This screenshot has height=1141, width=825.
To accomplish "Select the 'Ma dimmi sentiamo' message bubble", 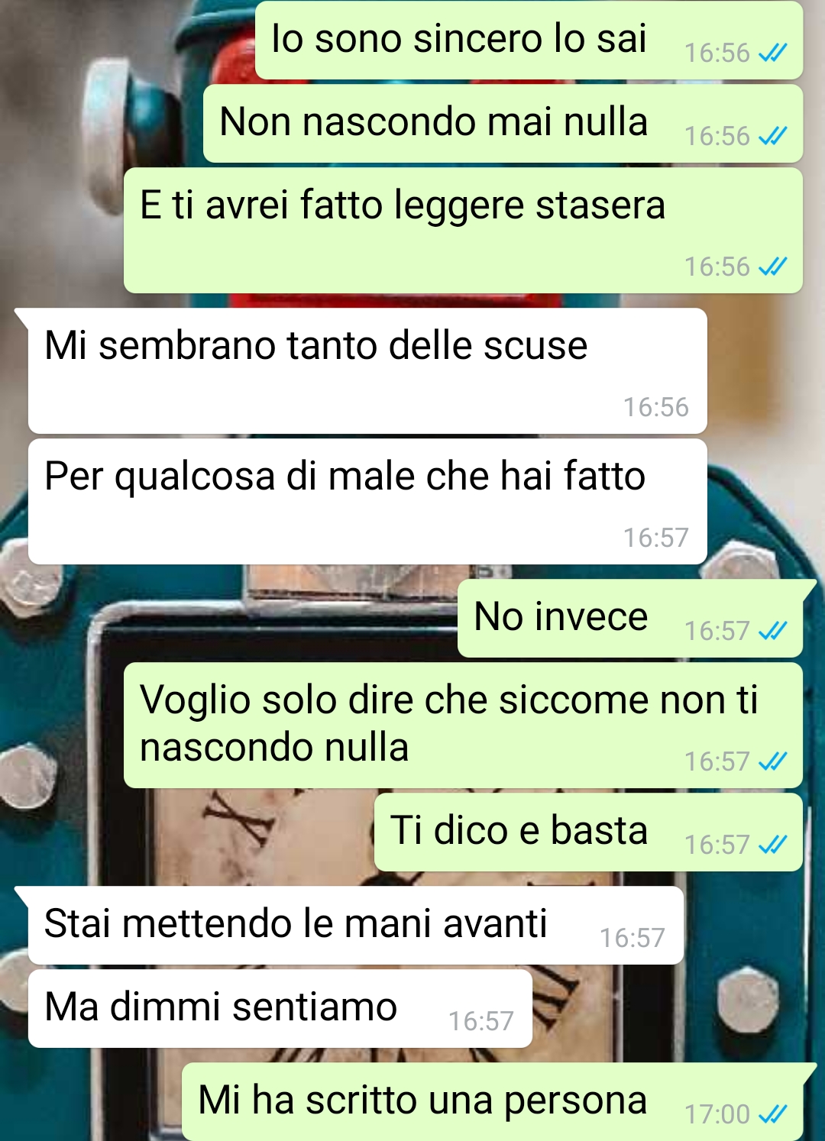I will [x=280, y=1009].
